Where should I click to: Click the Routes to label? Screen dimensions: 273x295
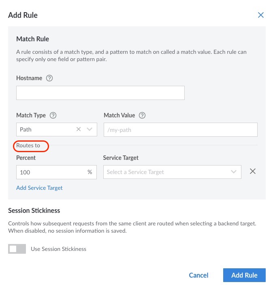pos(28,145)
